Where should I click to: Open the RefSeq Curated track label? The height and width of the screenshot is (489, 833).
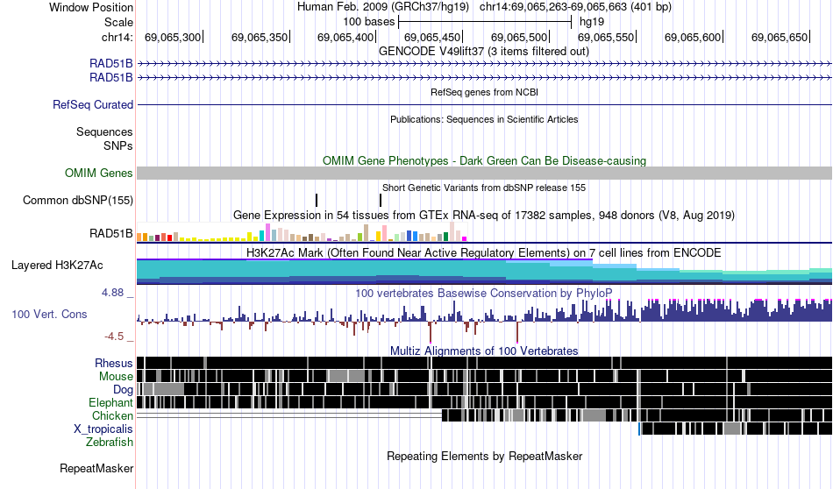pos(93,104)
